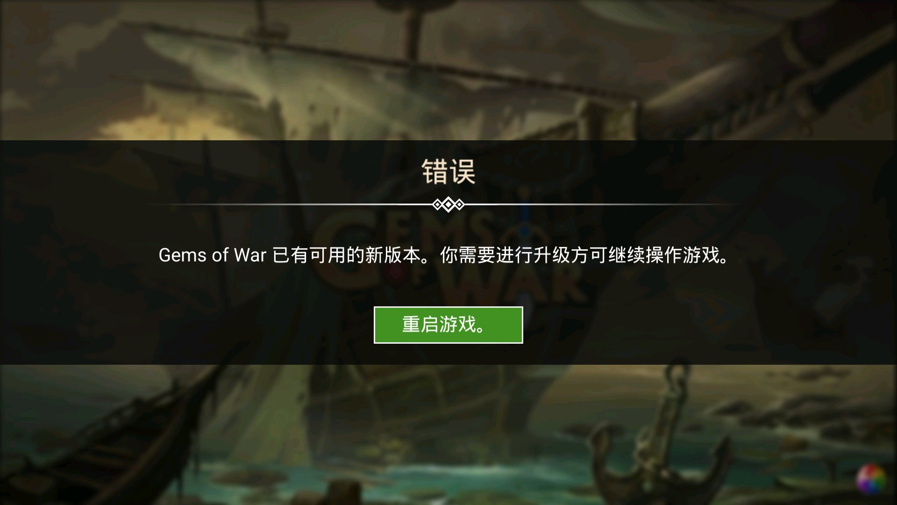This screenshot has height=505, width=897.
Task: Click the 重启 characters on the green button
Action: pos(420,325)
